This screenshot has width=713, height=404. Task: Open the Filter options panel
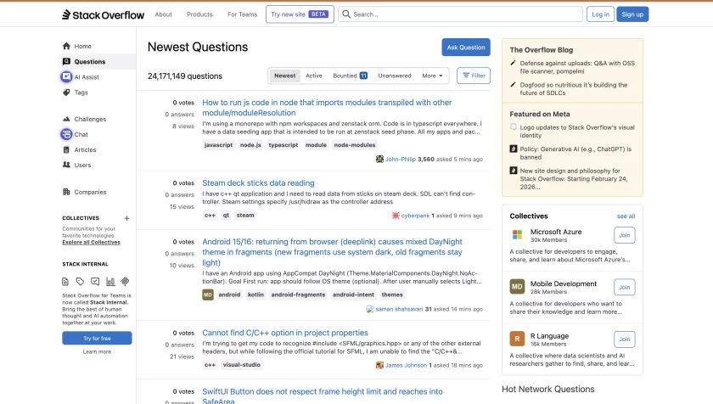pyautogui.click(x=474, y=76)
